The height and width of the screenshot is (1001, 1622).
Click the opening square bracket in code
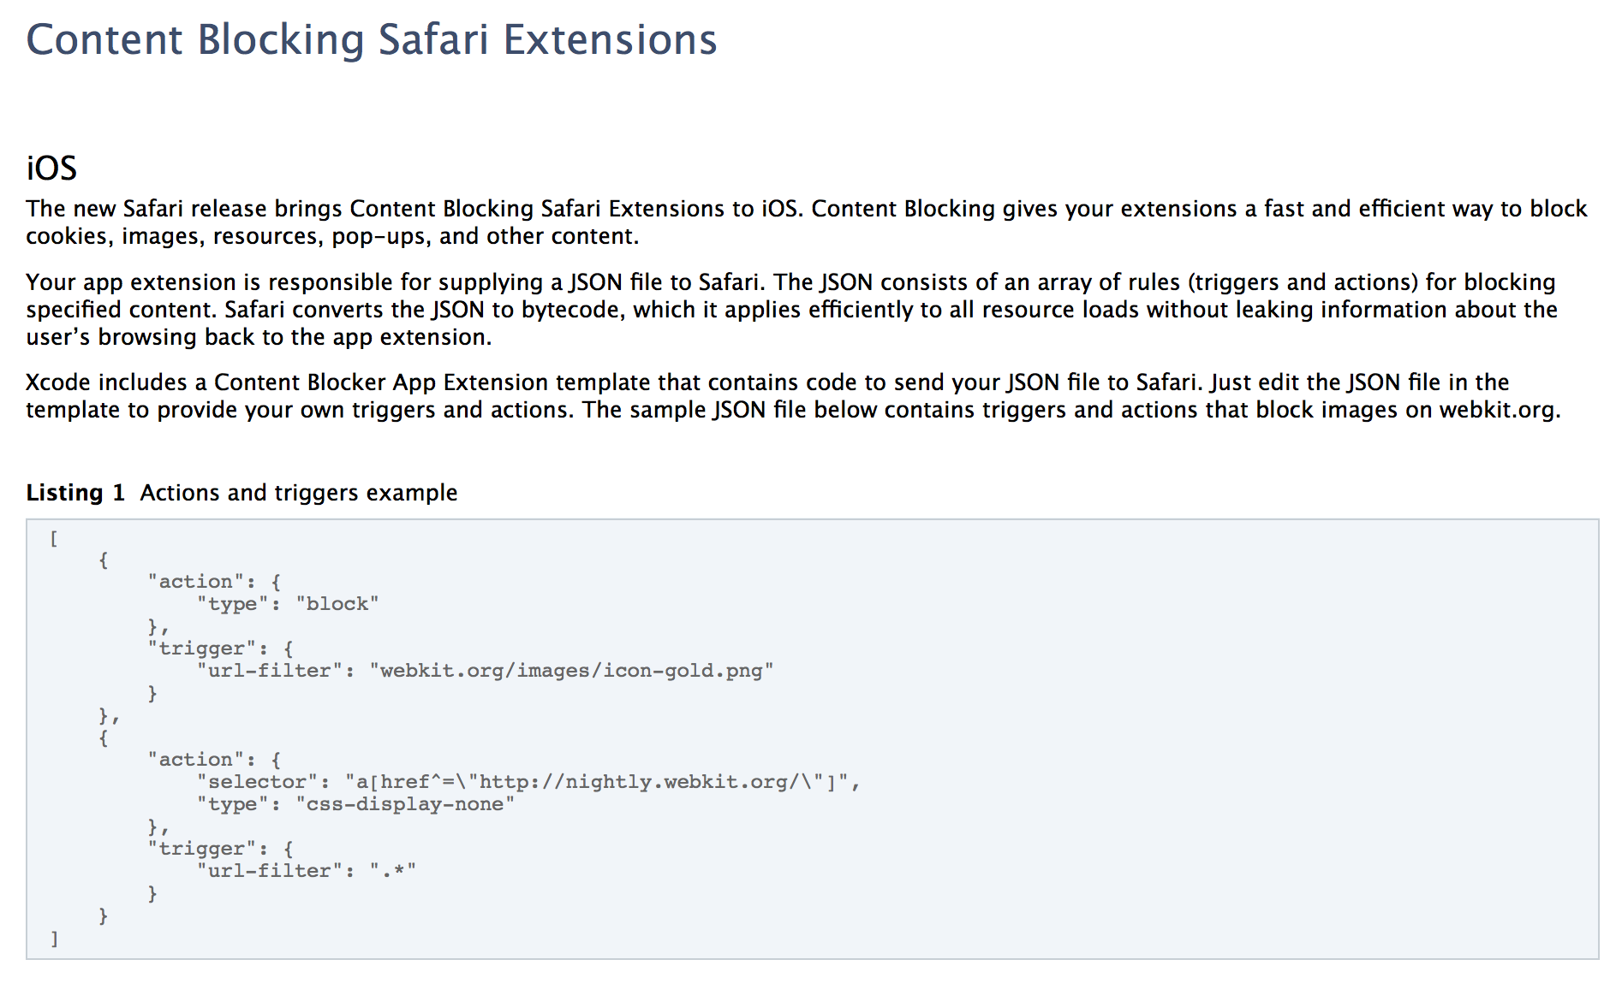tap(54, 539)
